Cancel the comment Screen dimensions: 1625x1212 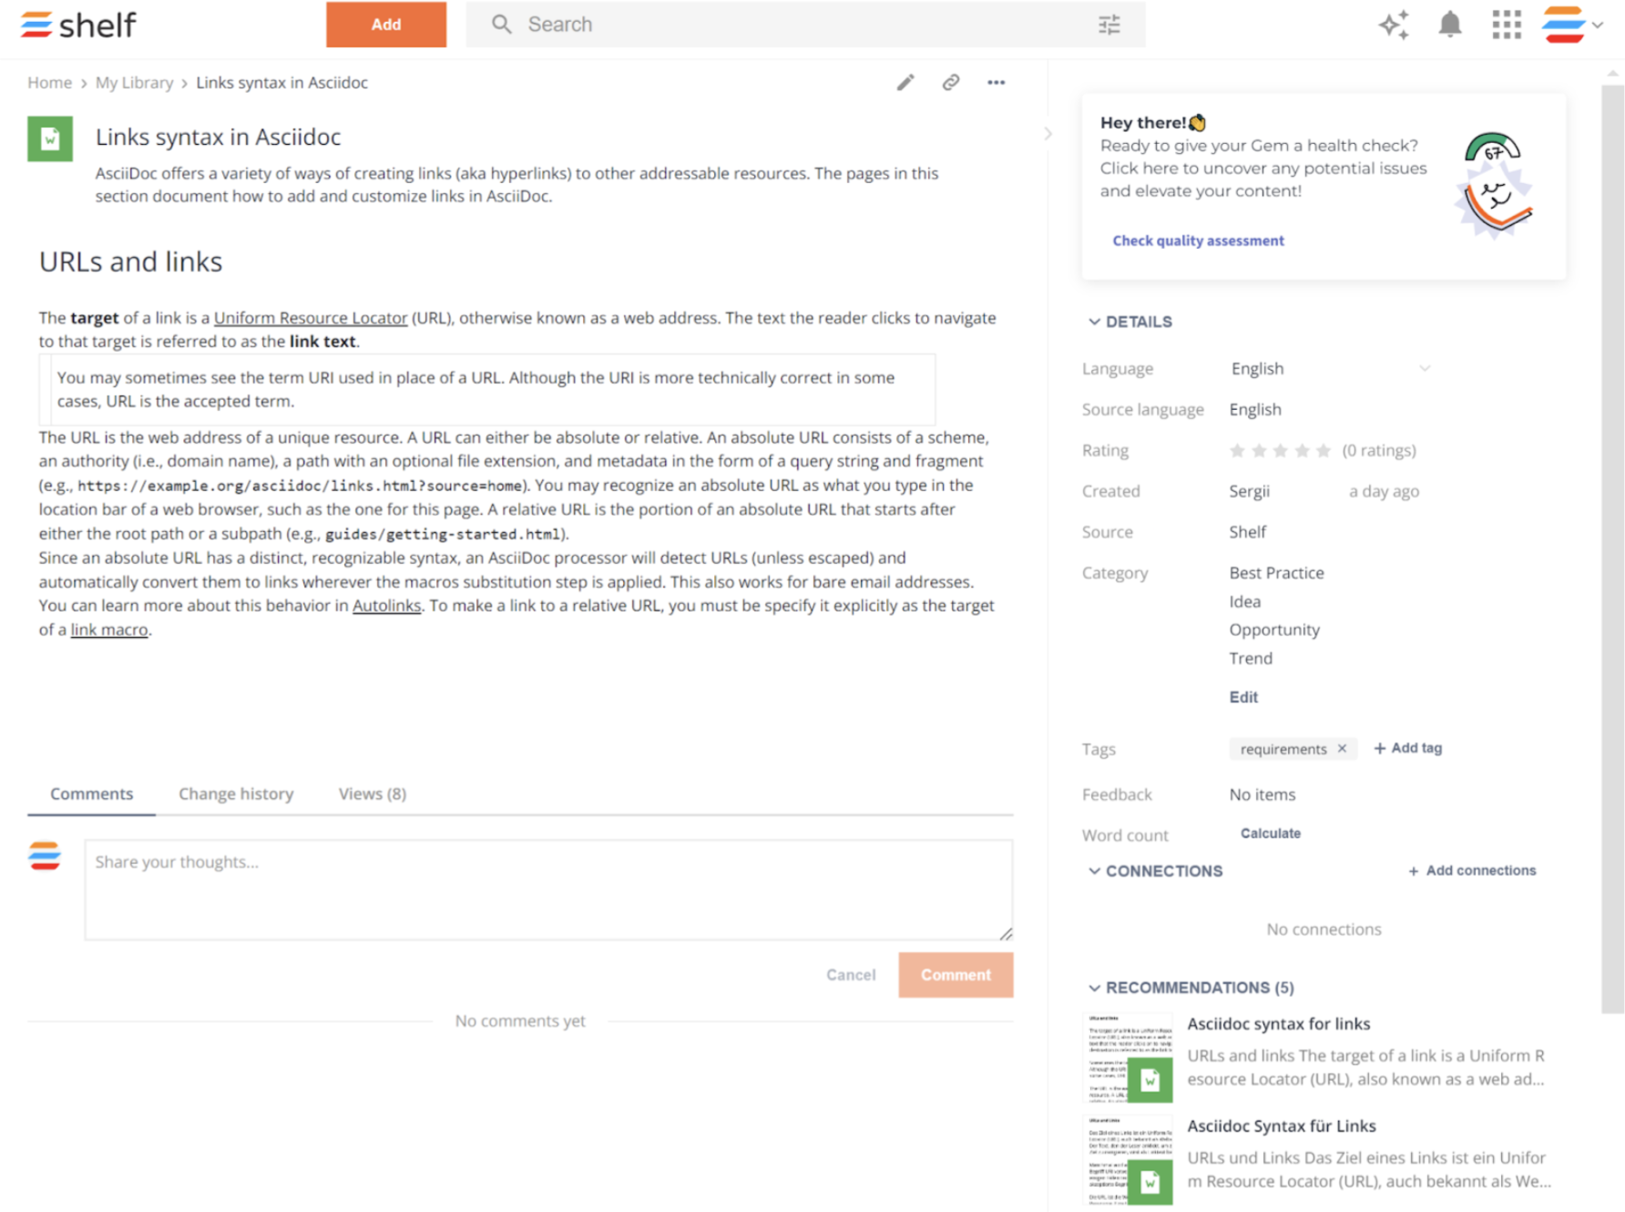point(851,974)
